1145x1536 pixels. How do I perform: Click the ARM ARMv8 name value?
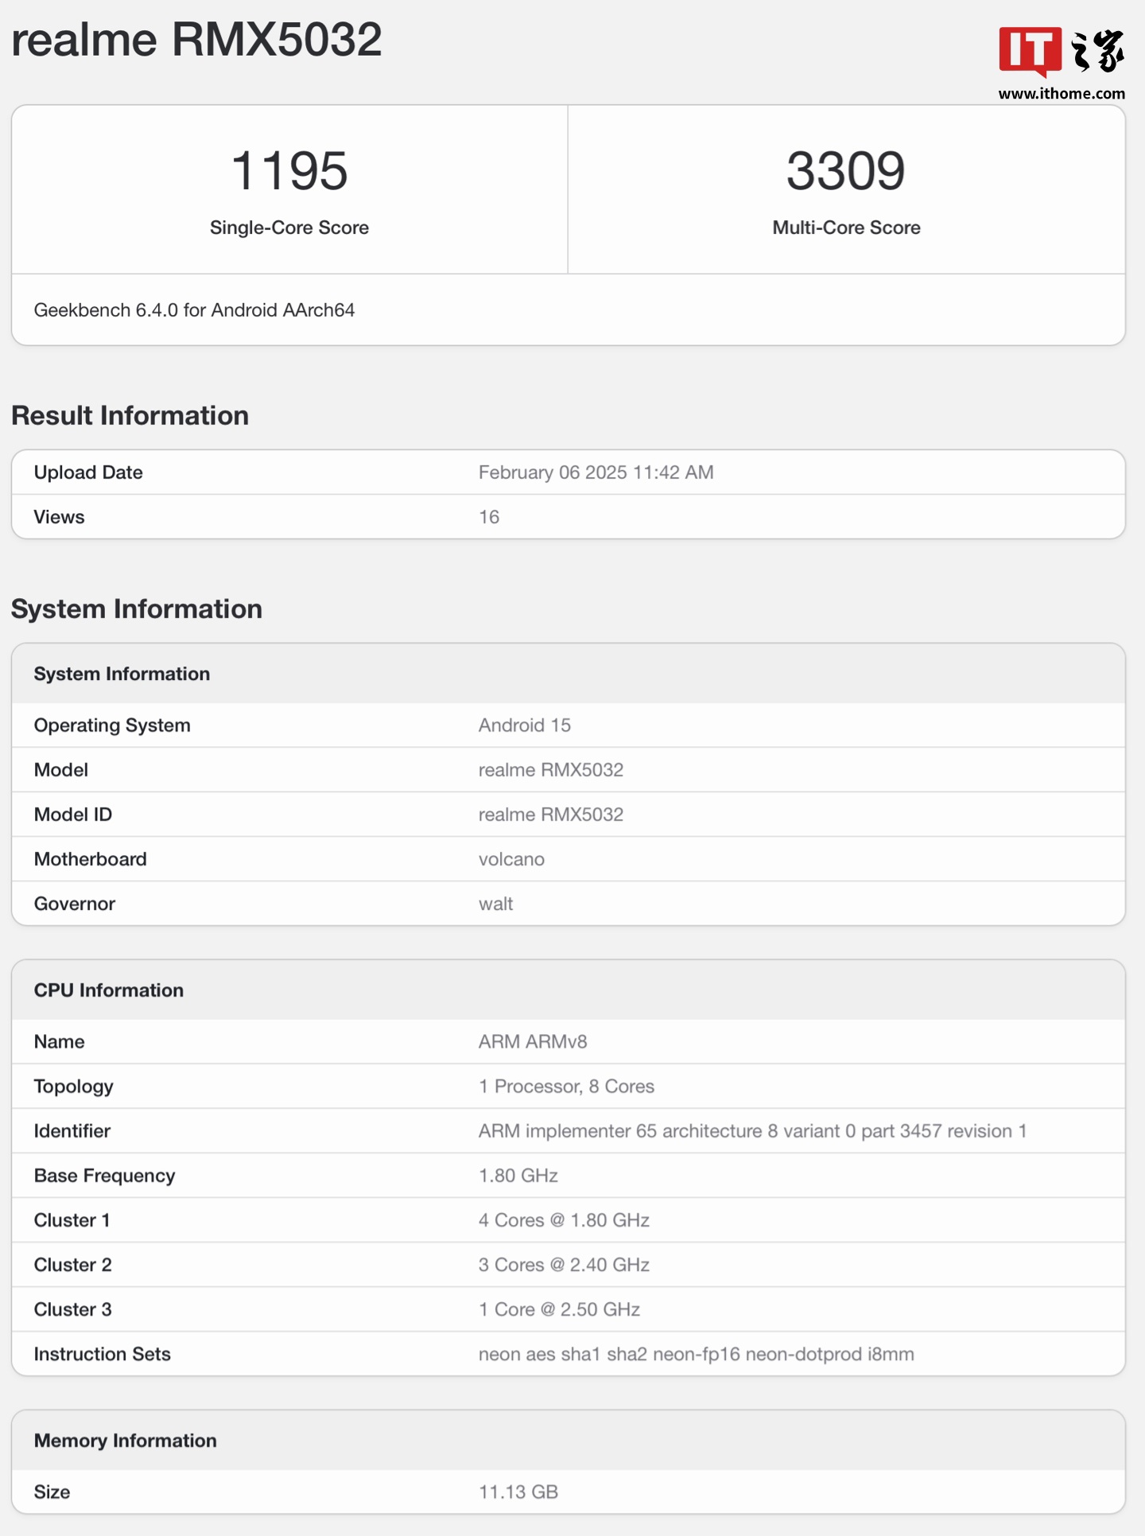coord(532,1042)
